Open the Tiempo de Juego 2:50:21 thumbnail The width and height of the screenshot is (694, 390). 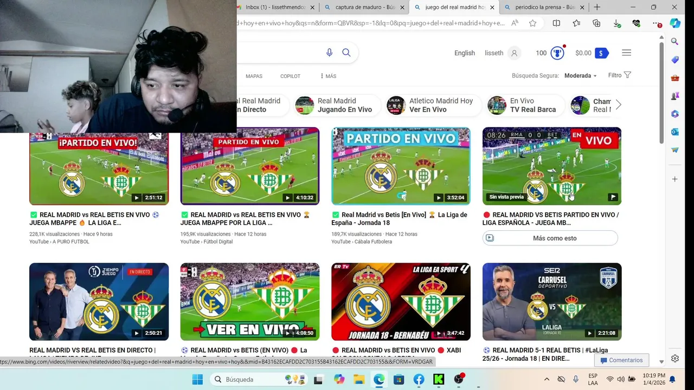tap(99, 302)
